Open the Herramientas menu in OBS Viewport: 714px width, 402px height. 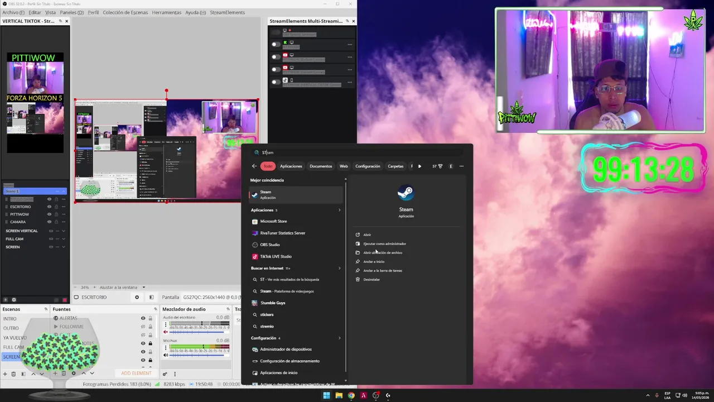click(x=166, y=12)
